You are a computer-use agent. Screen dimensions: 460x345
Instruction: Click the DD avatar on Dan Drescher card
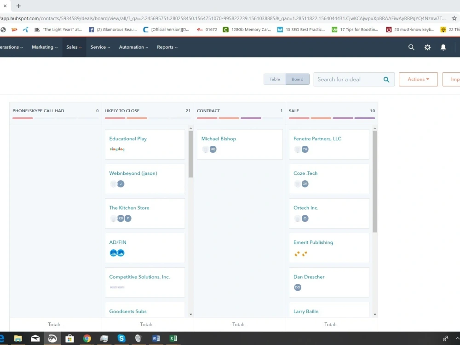pyautogui.click(x=298, y=287)
